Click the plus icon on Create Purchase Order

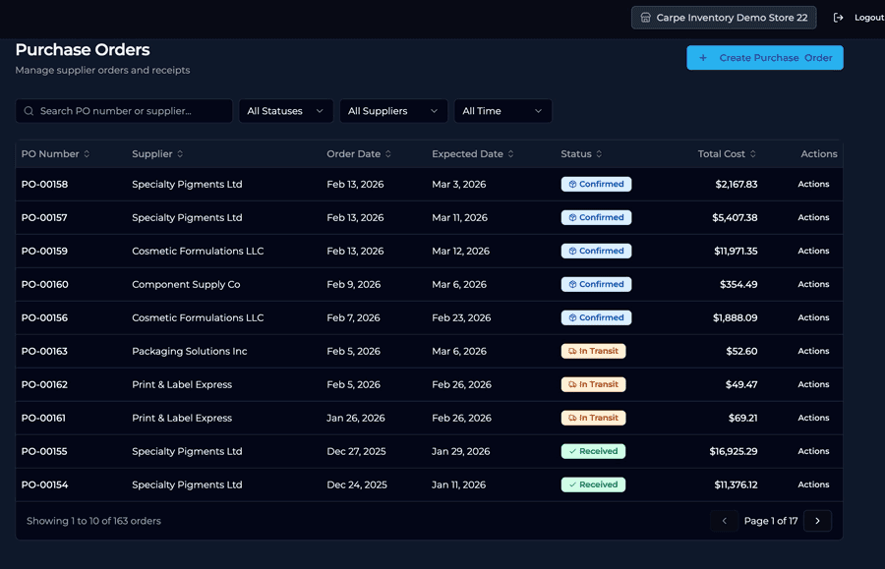[704, 58]
